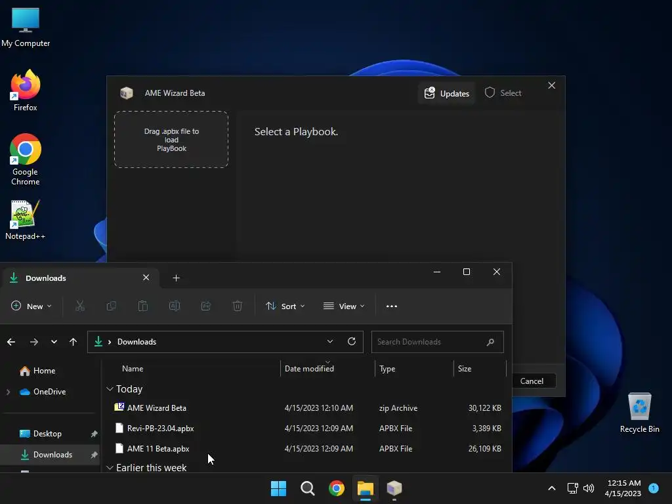
Task: Click the Paste clipboard icon
Action: (x=142, y=306)
